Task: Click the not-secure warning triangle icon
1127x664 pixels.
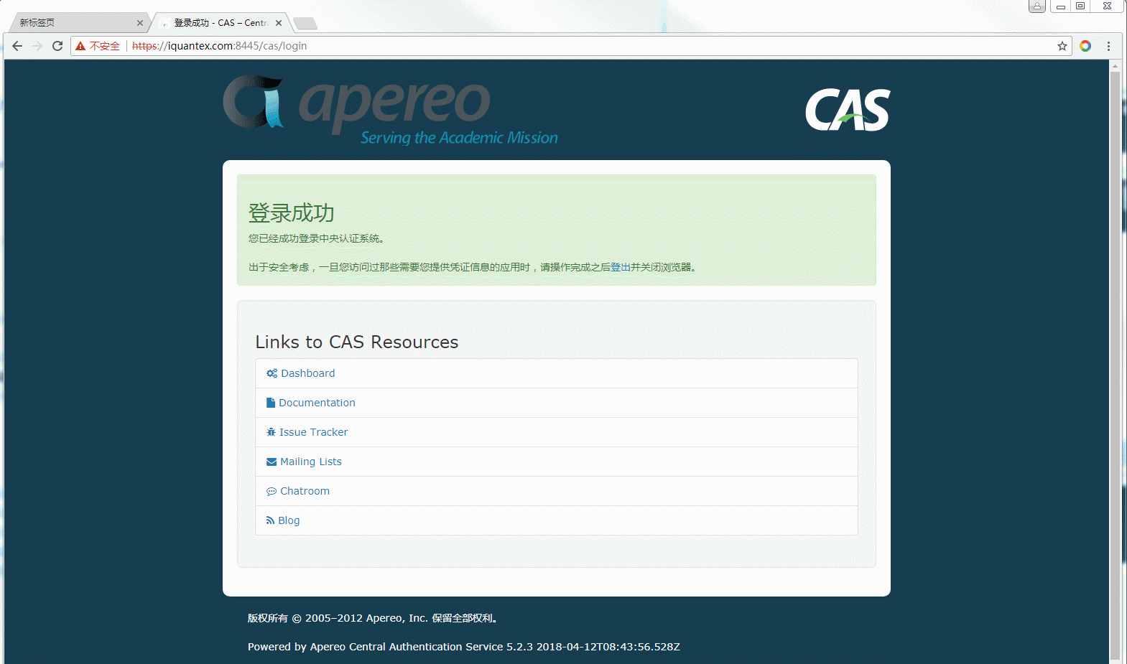Action: tap(80, 46)
